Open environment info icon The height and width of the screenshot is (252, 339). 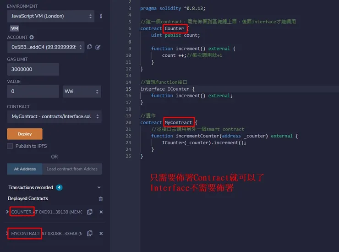tap(101, 16)
